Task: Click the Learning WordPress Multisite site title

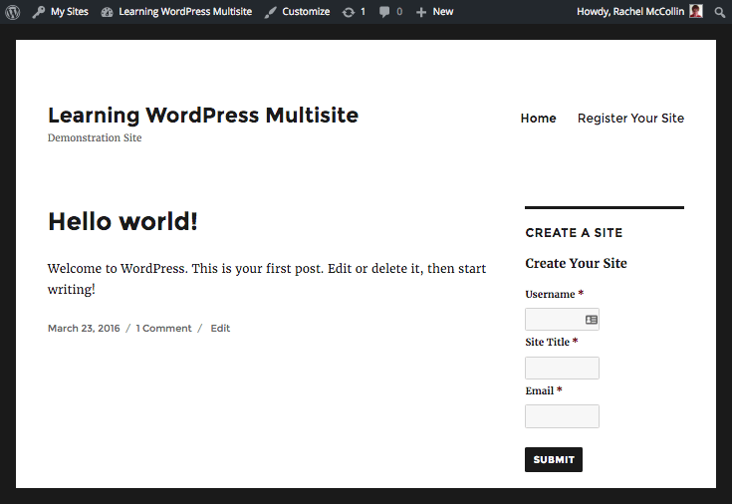Action: point(203,116)
